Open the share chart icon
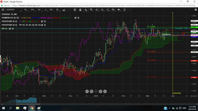198x111 pixels. 108,10
